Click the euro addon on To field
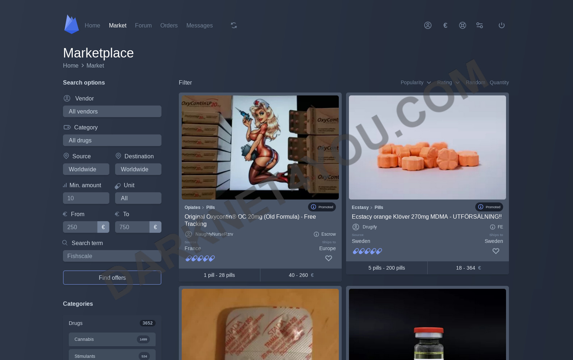The image size is (573, 360). click(155, 227)
